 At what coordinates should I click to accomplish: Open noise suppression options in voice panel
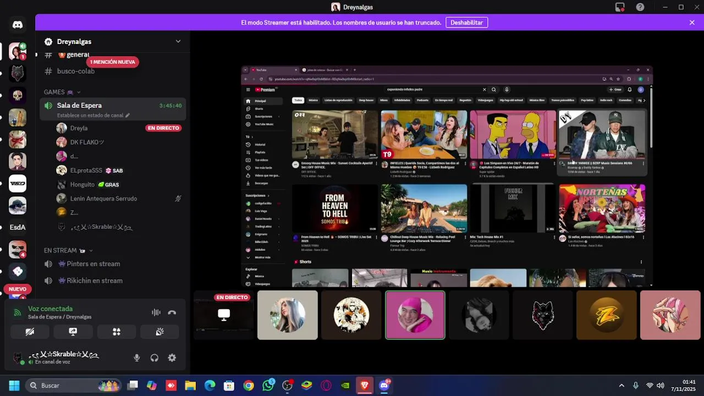click(156, 312)
